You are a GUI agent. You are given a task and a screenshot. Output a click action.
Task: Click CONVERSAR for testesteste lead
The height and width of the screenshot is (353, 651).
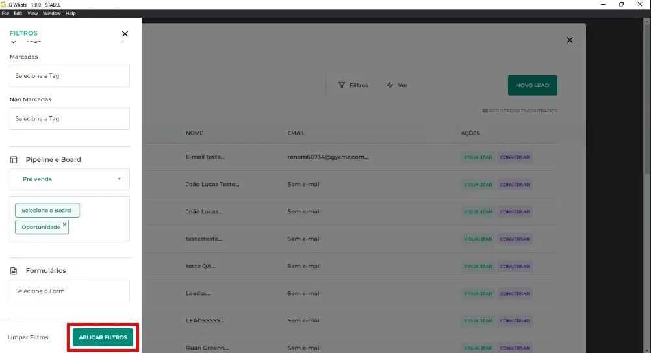tap(515, 239)
